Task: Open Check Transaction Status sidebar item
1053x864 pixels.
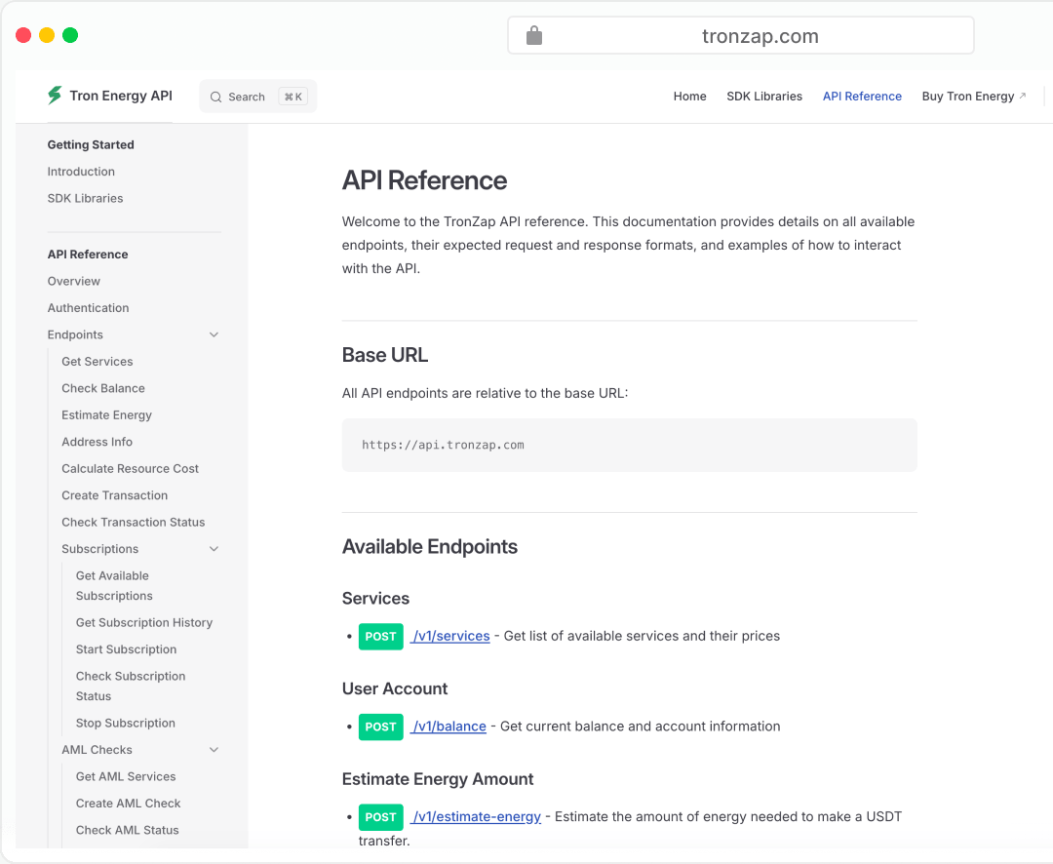Action: click(134, 522)
